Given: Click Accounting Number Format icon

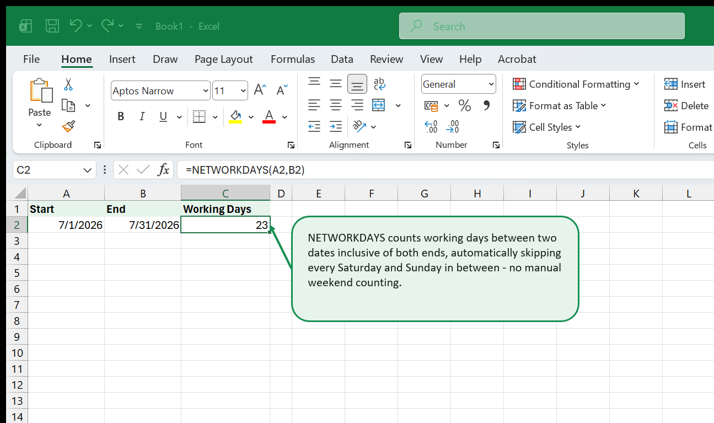Looking at the screenshot, I should (431, 105).
